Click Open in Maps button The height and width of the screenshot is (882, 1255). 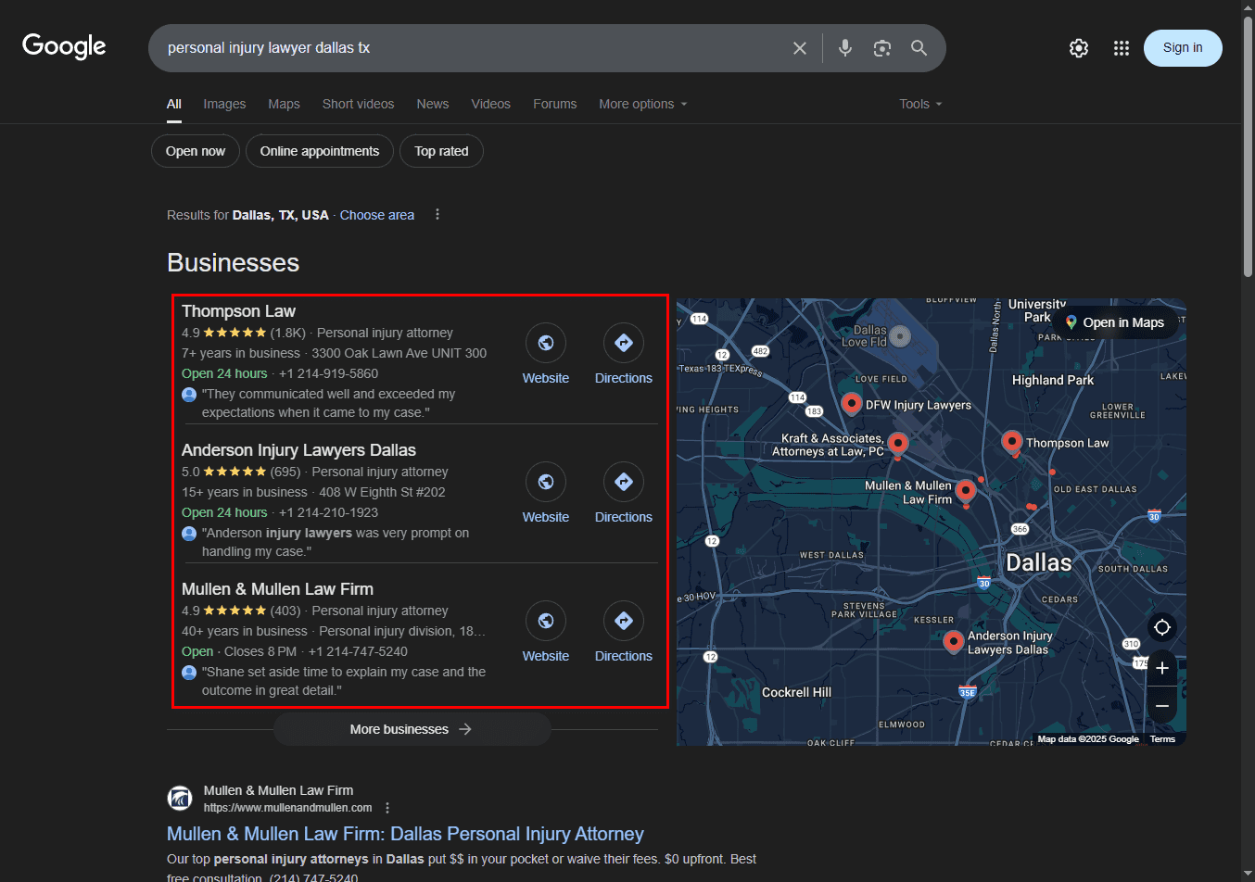coord(1115,322)
